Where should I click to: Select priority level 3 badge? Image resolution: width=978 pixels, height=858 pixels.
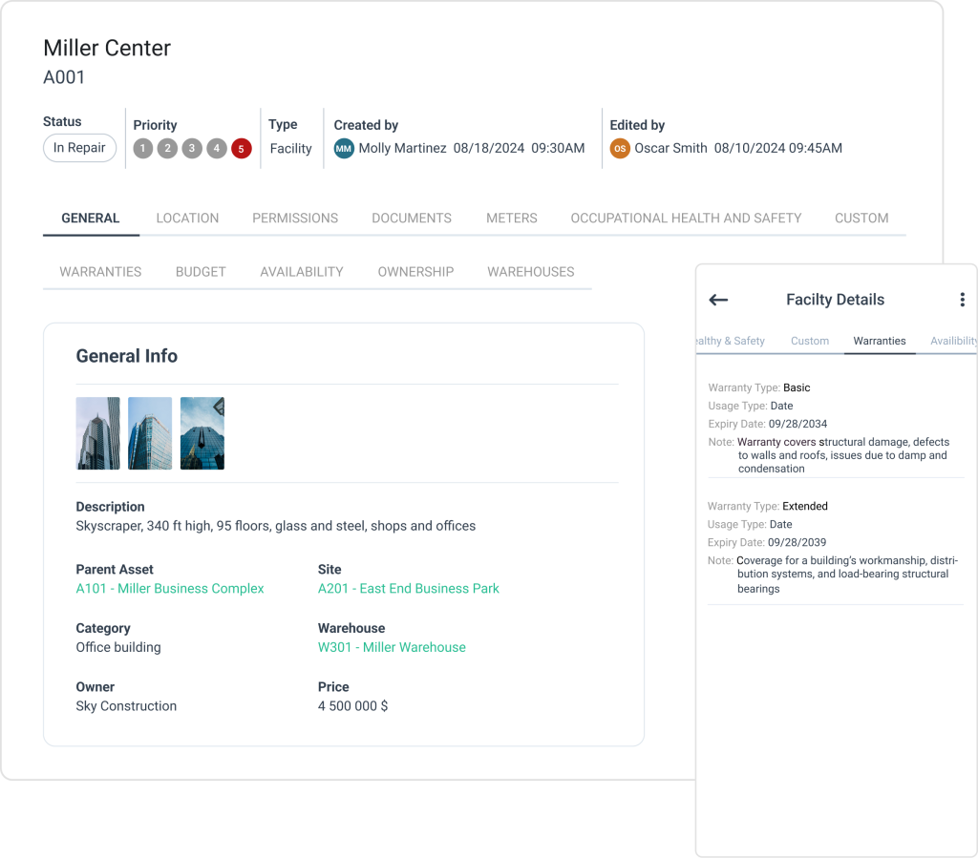[x=190, y=148]
